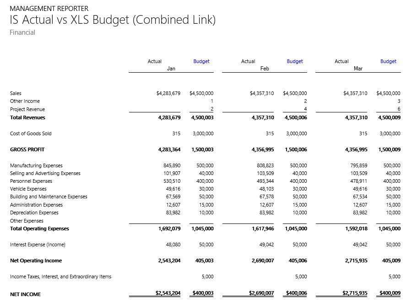Image resolution: width=406 pixels, height=303 pixels.
Task: Click the Depreciation Expenses row label
Action: click(x=34, y=213)
